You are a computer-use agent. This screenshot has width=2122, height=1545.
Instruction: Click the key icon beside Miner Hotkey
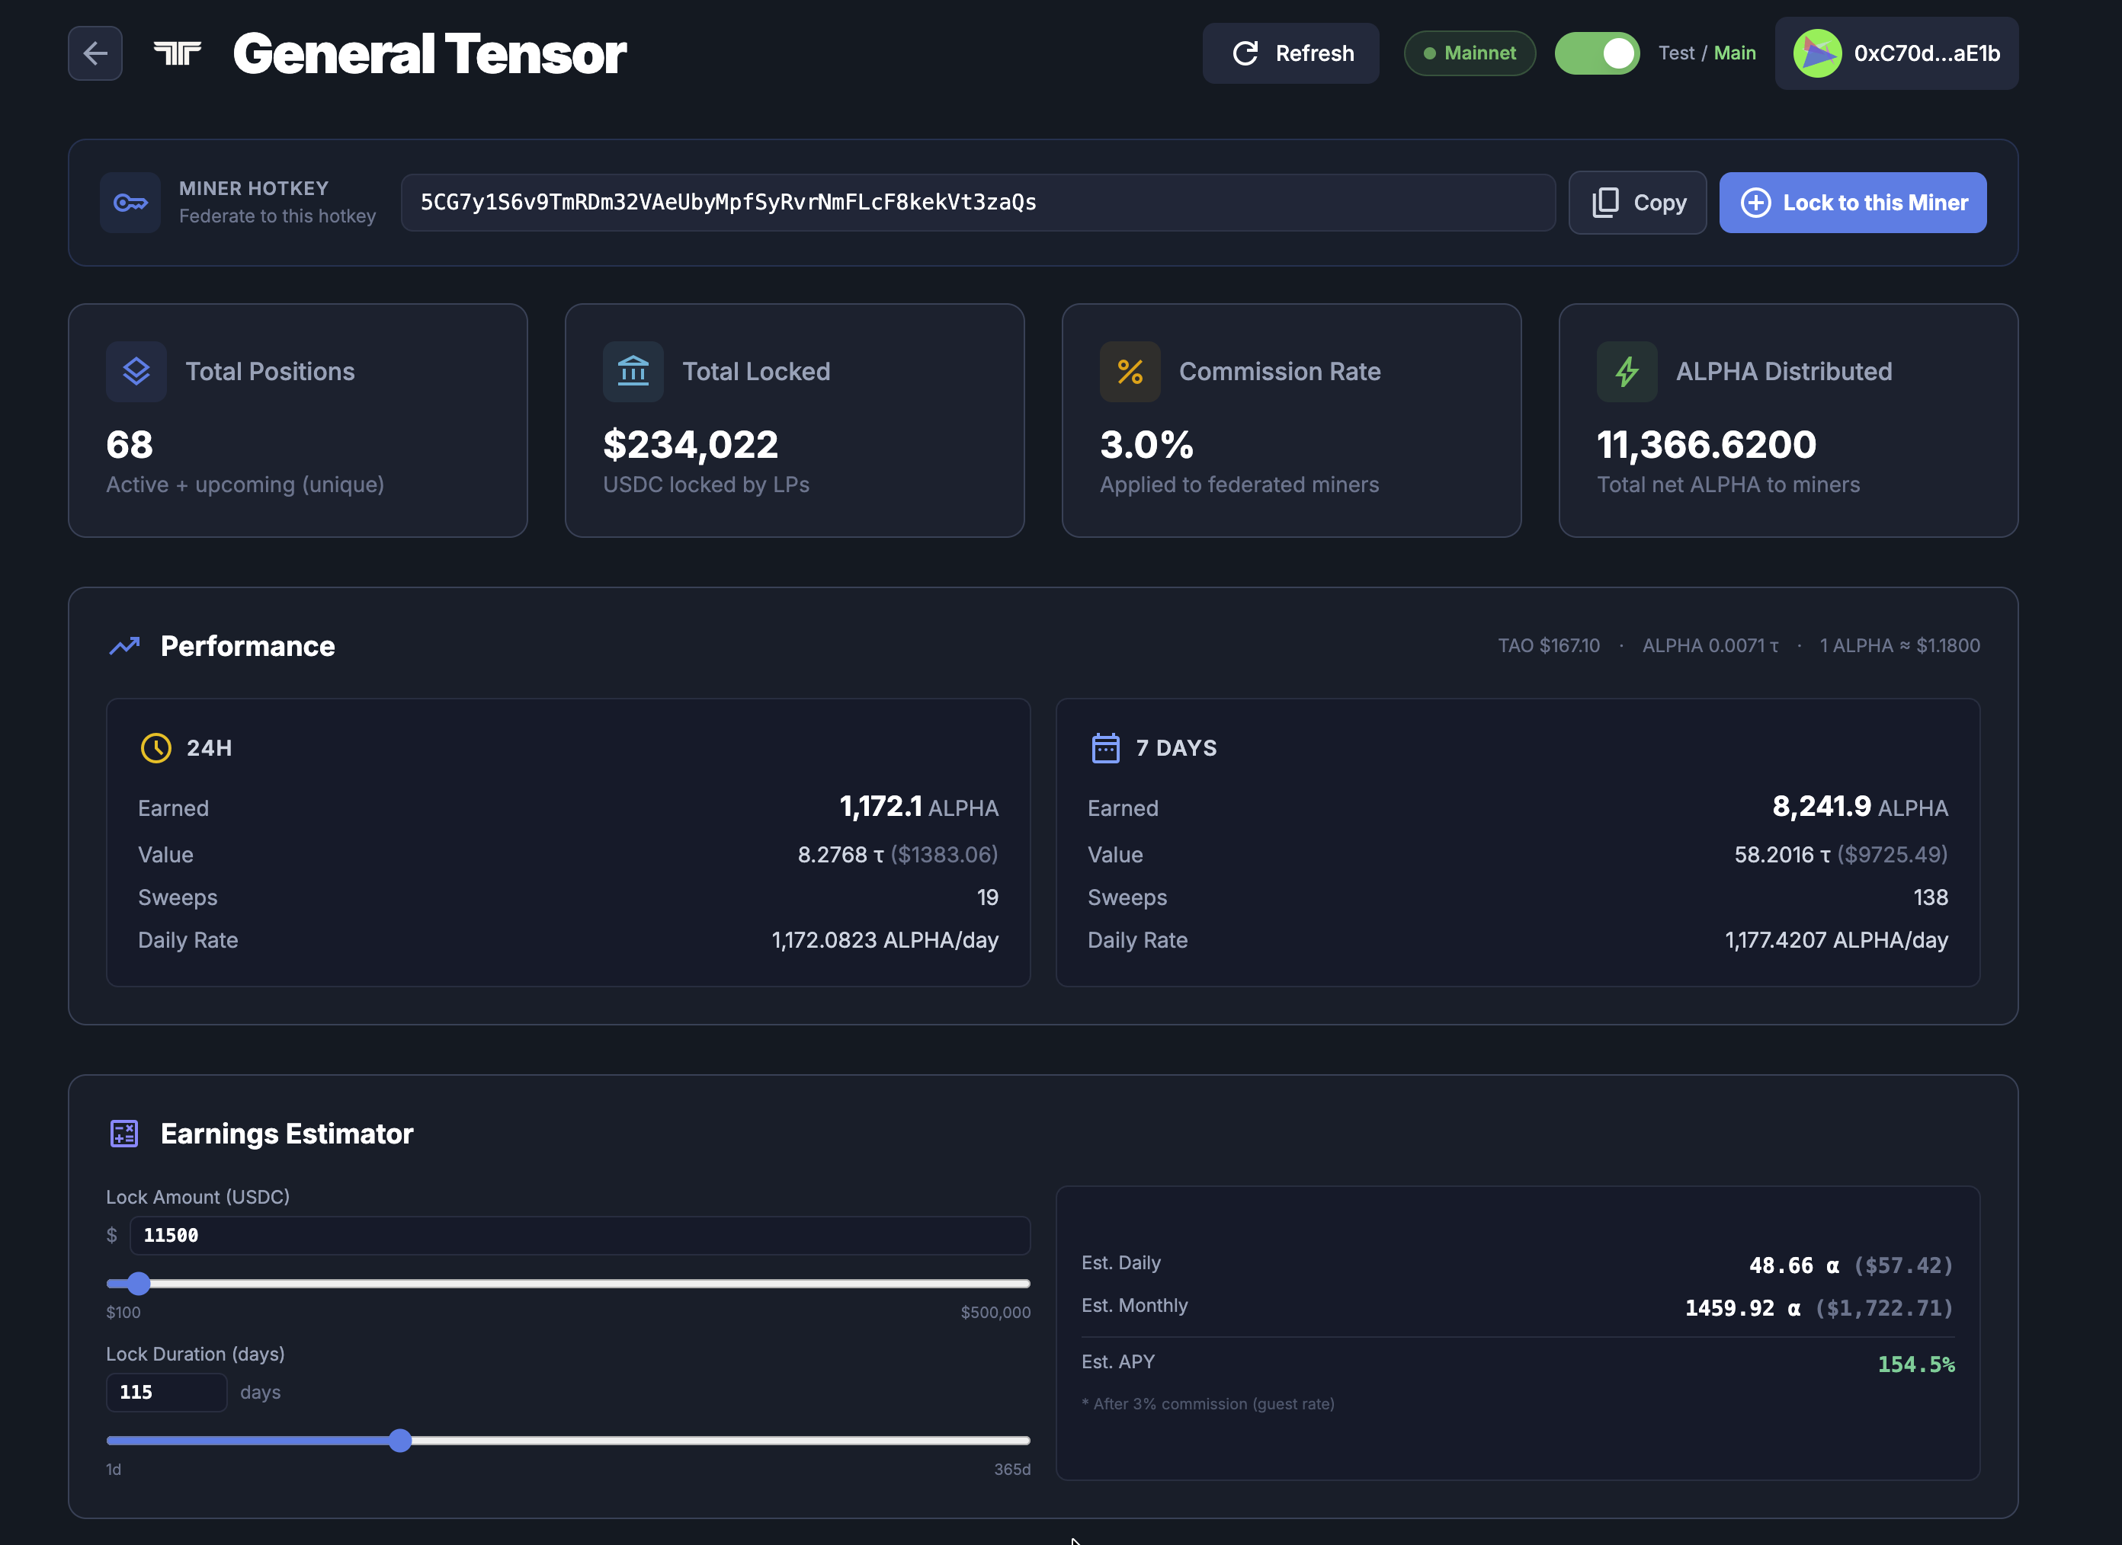130,202
